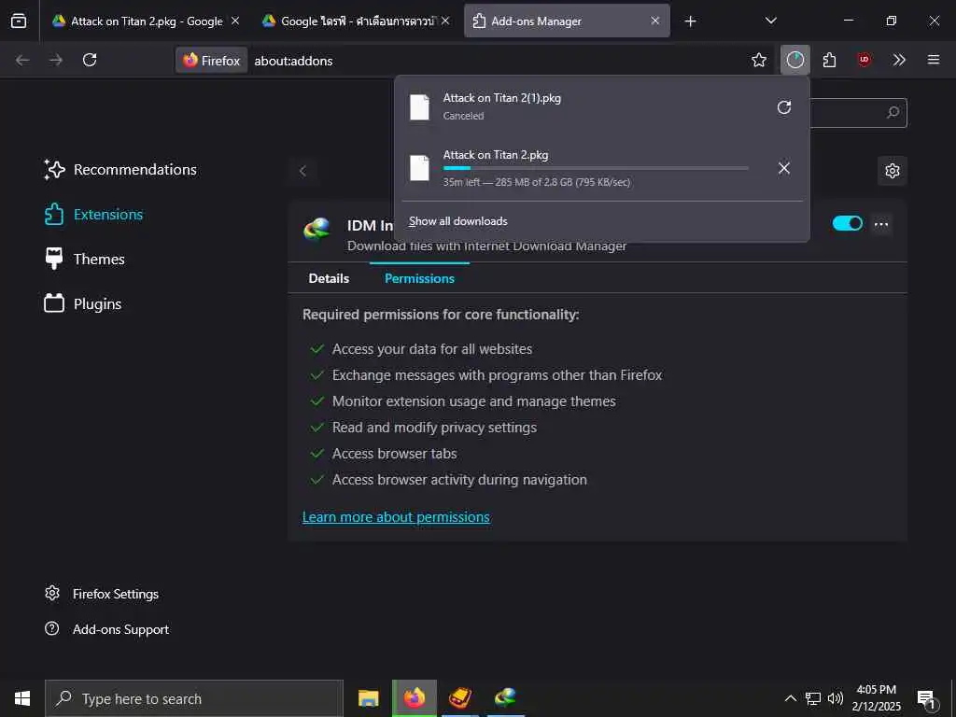The height and width of the screenshot is (717, 956).
Task: Switch to Attack on Titan 2.pkg Google tab
Action: coord(145,21)
